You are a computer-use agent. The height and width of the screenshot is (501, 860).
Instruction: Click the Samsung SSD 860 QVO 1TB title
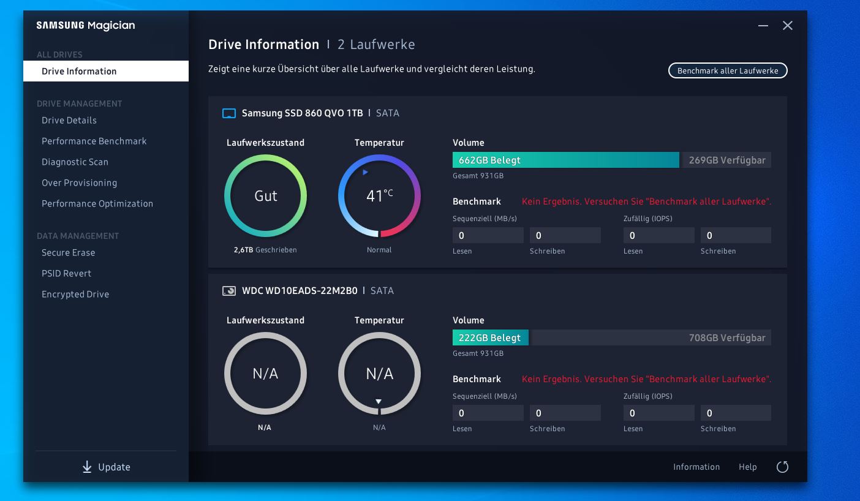pyautogui.click(x=303, y=113)
